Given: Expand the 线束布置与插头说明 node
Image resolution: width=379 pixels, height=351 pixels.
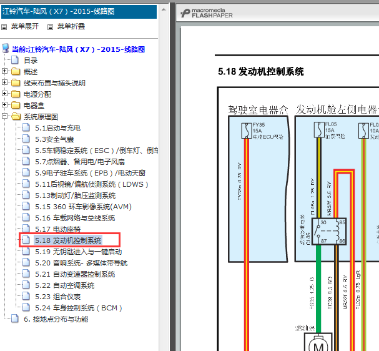Looking at the screenshot, I should (4, 82).
